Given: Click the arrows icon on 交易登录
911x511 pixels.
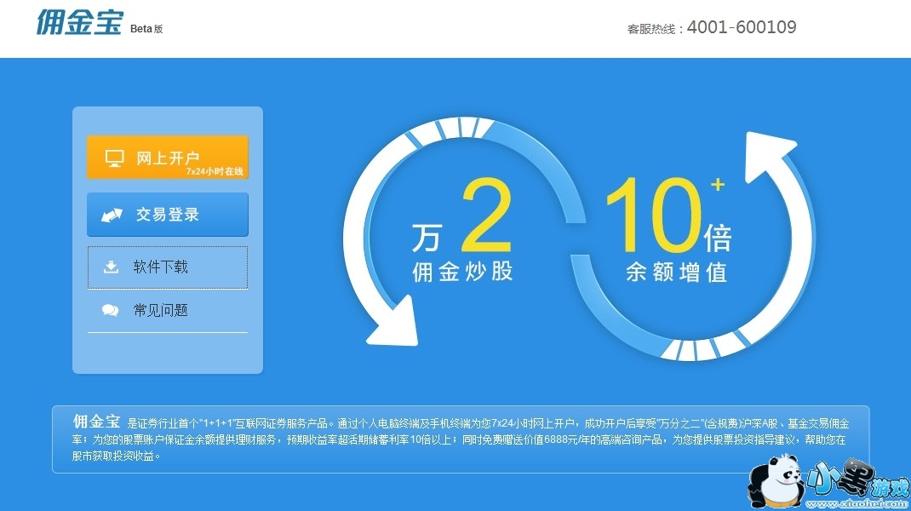Looking at the screenshot, I should point(112,215).
